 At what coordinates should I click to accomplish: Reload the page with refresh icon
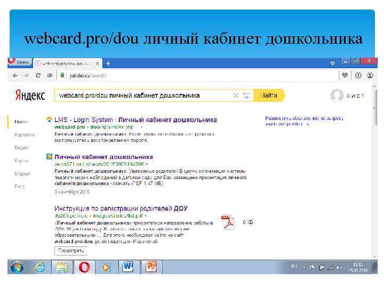(38, 75)
